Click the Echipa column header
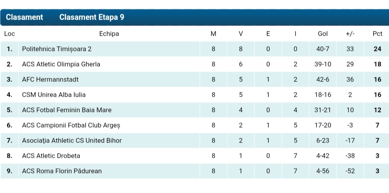This screenshot has width=389, height=193. coord(109,34)
